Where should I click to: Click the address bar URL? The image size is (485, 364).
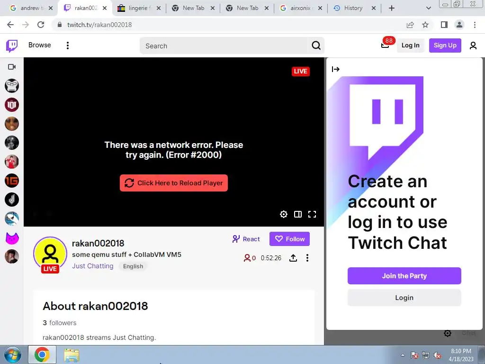99,25
